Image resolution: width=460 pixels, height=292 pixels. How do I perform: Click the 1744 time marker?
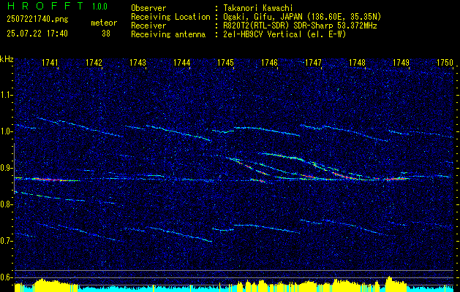pos(182,63)
